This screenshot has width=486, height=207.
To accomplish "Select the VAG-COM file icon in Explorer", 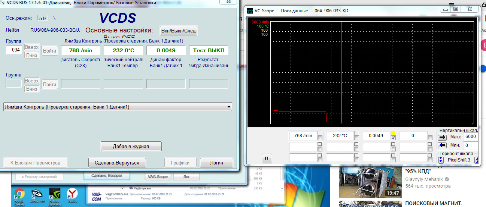I will (x=97, y=197).
